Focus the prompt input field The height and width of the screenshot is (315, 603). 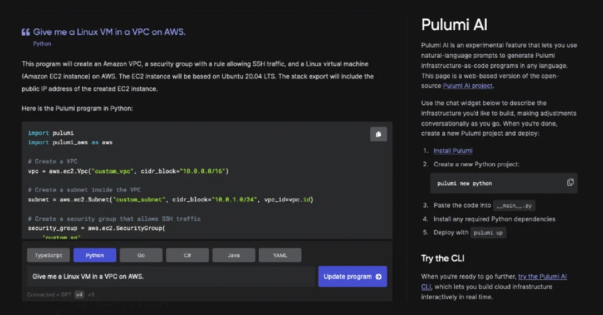click(x=171, y=277)
